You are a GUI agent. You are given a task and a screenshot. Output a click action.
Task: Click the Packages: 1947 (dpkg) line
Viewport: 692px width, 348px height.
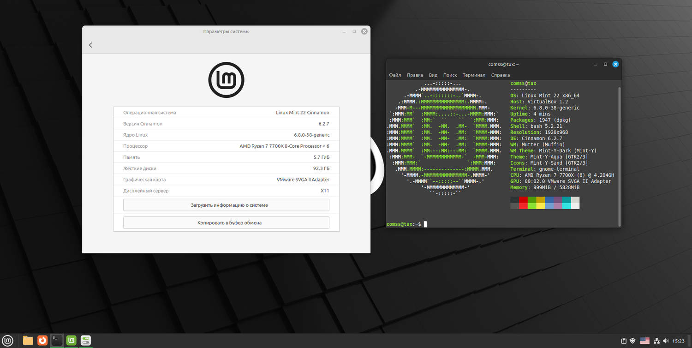[540, 120]
